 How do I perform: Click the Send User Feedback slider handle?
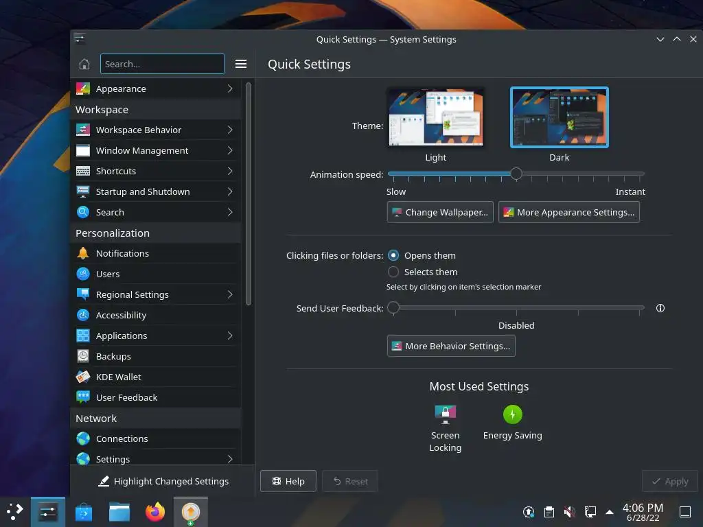pos(393,307)
